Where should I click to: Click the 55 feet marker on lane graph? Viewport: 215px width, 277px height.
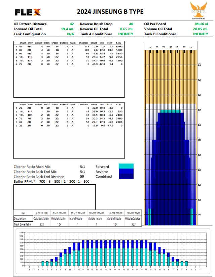click(x=200, y=65)
